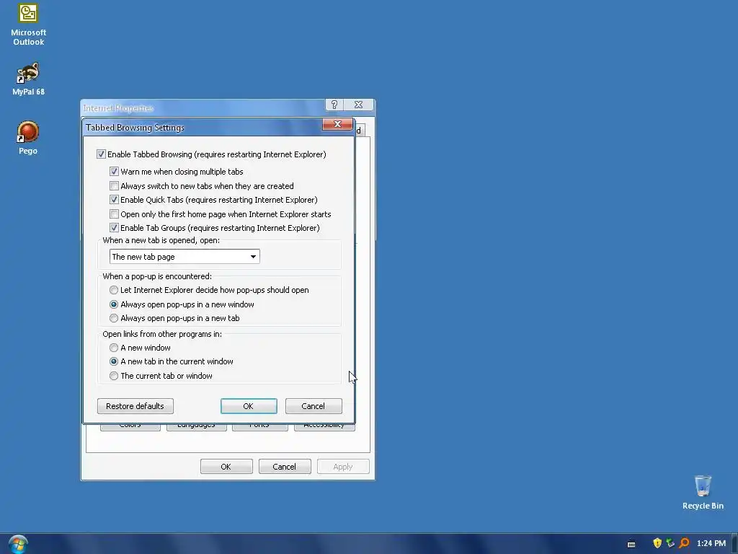Cancel the Tabbed Browsing Settings dialog

click(x=314, y=406)
